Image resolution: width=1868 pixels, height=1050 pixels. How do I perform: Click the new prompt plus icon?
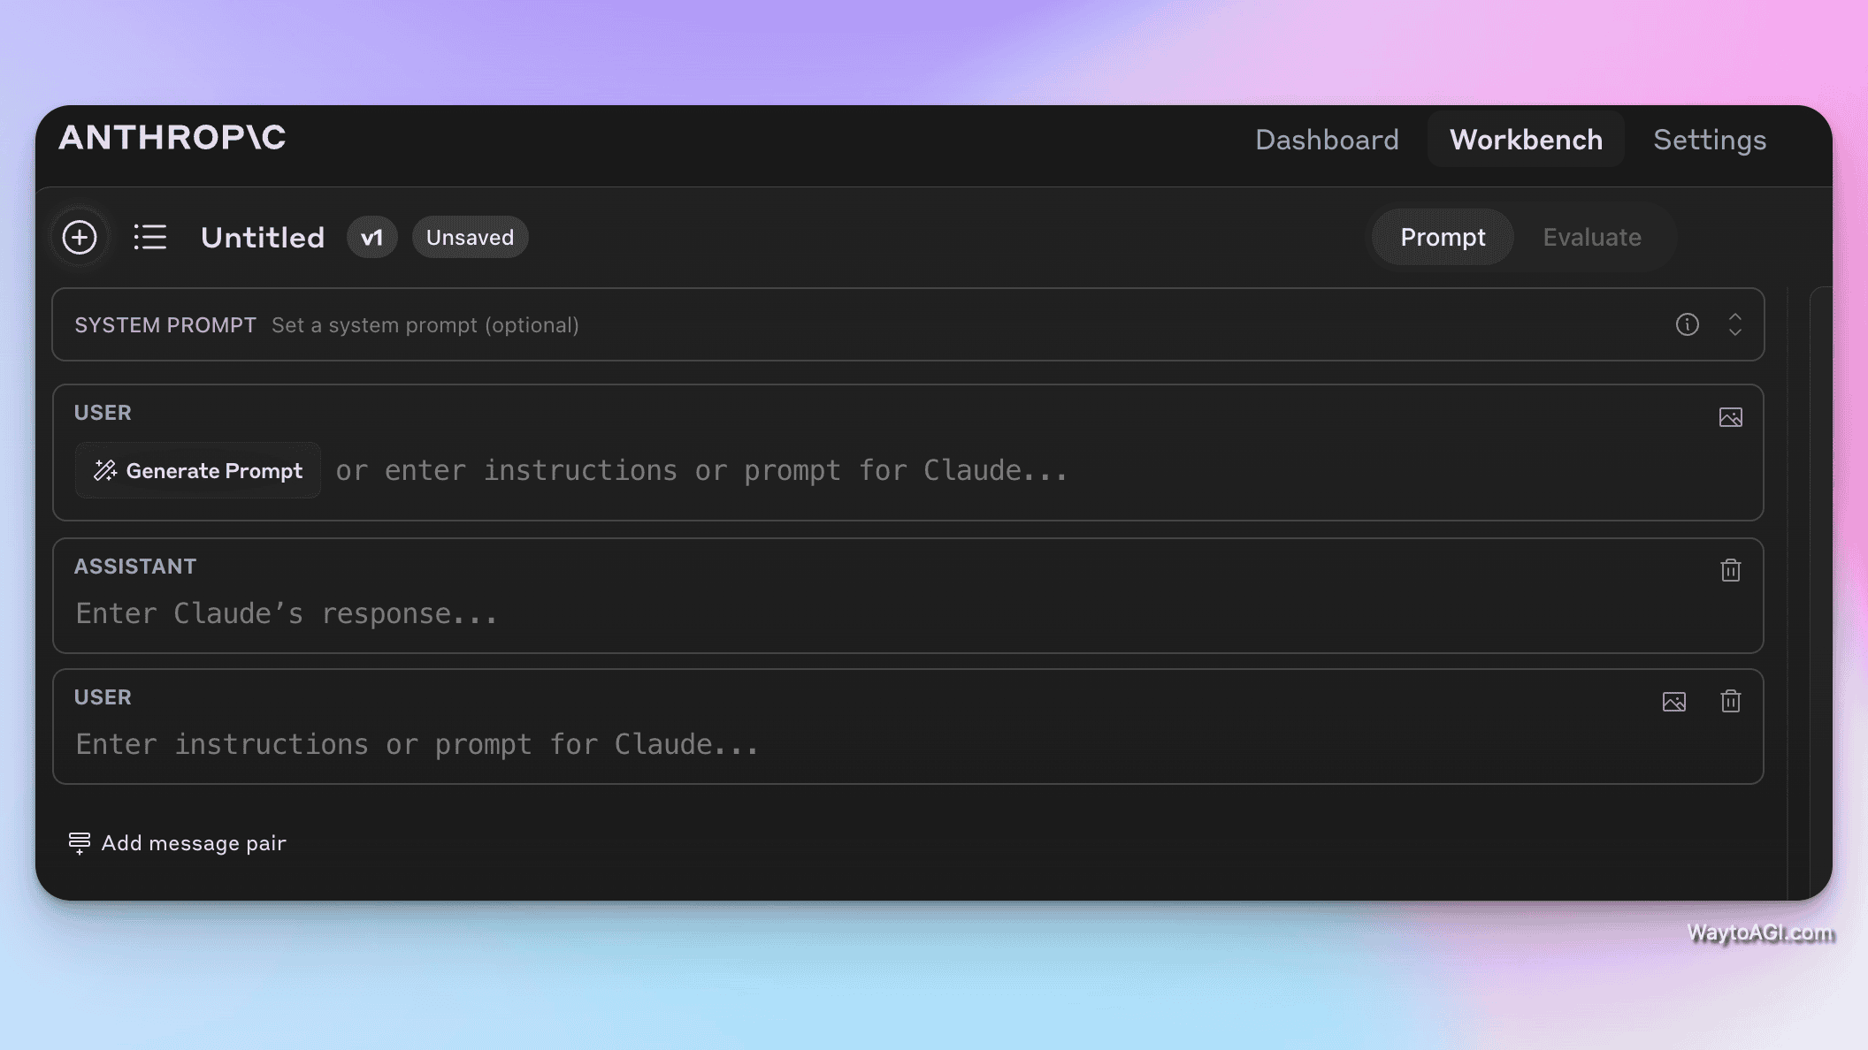tap(80, 237)
